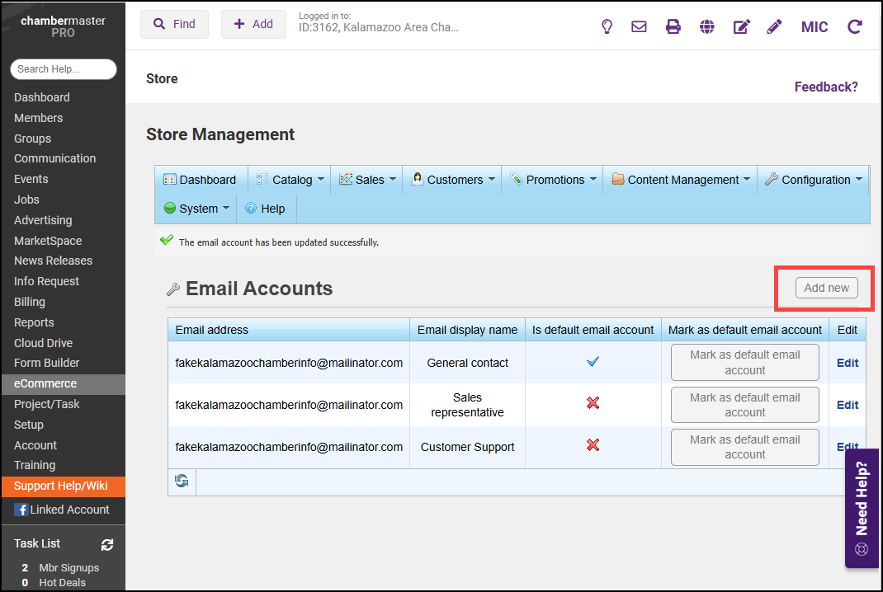The width and height of the screenshot is (883, 592).
Task: Refresh the email accounts table
Action: click(182, 481)
